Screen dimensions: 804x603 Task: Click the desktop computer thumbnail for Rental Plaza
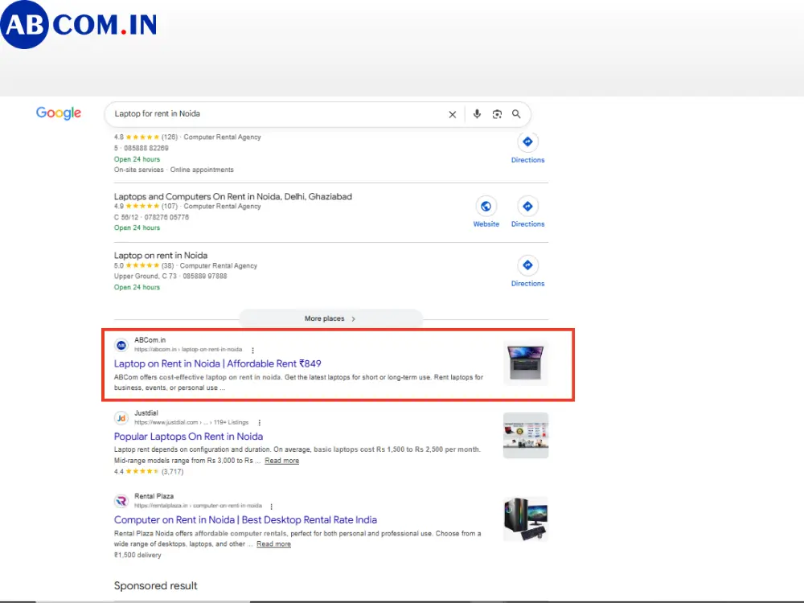coord(526,519)
